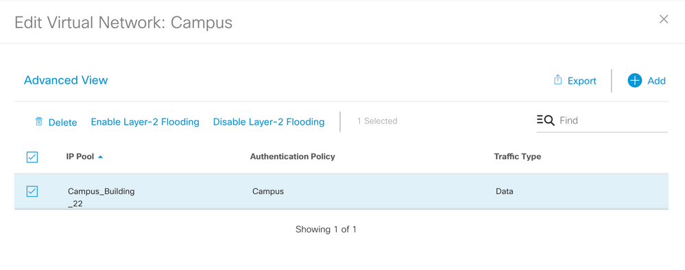This screenshot has height=270, width=685.
Task: Sort by Traffic Type column
Action: click(x=518, y=156)
